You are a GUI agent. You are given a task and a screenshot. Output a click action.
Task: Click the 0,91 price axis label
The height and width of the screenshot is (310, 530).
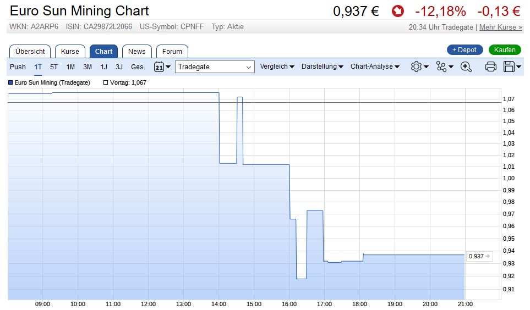509,289
